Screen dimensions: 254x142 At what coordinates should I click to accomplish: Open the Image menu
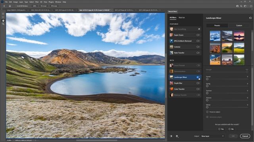(x=15, y=2)
